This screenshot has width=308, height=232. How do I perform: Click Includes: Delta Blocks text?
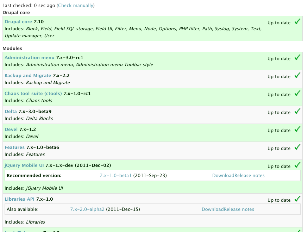click(29, 118)
